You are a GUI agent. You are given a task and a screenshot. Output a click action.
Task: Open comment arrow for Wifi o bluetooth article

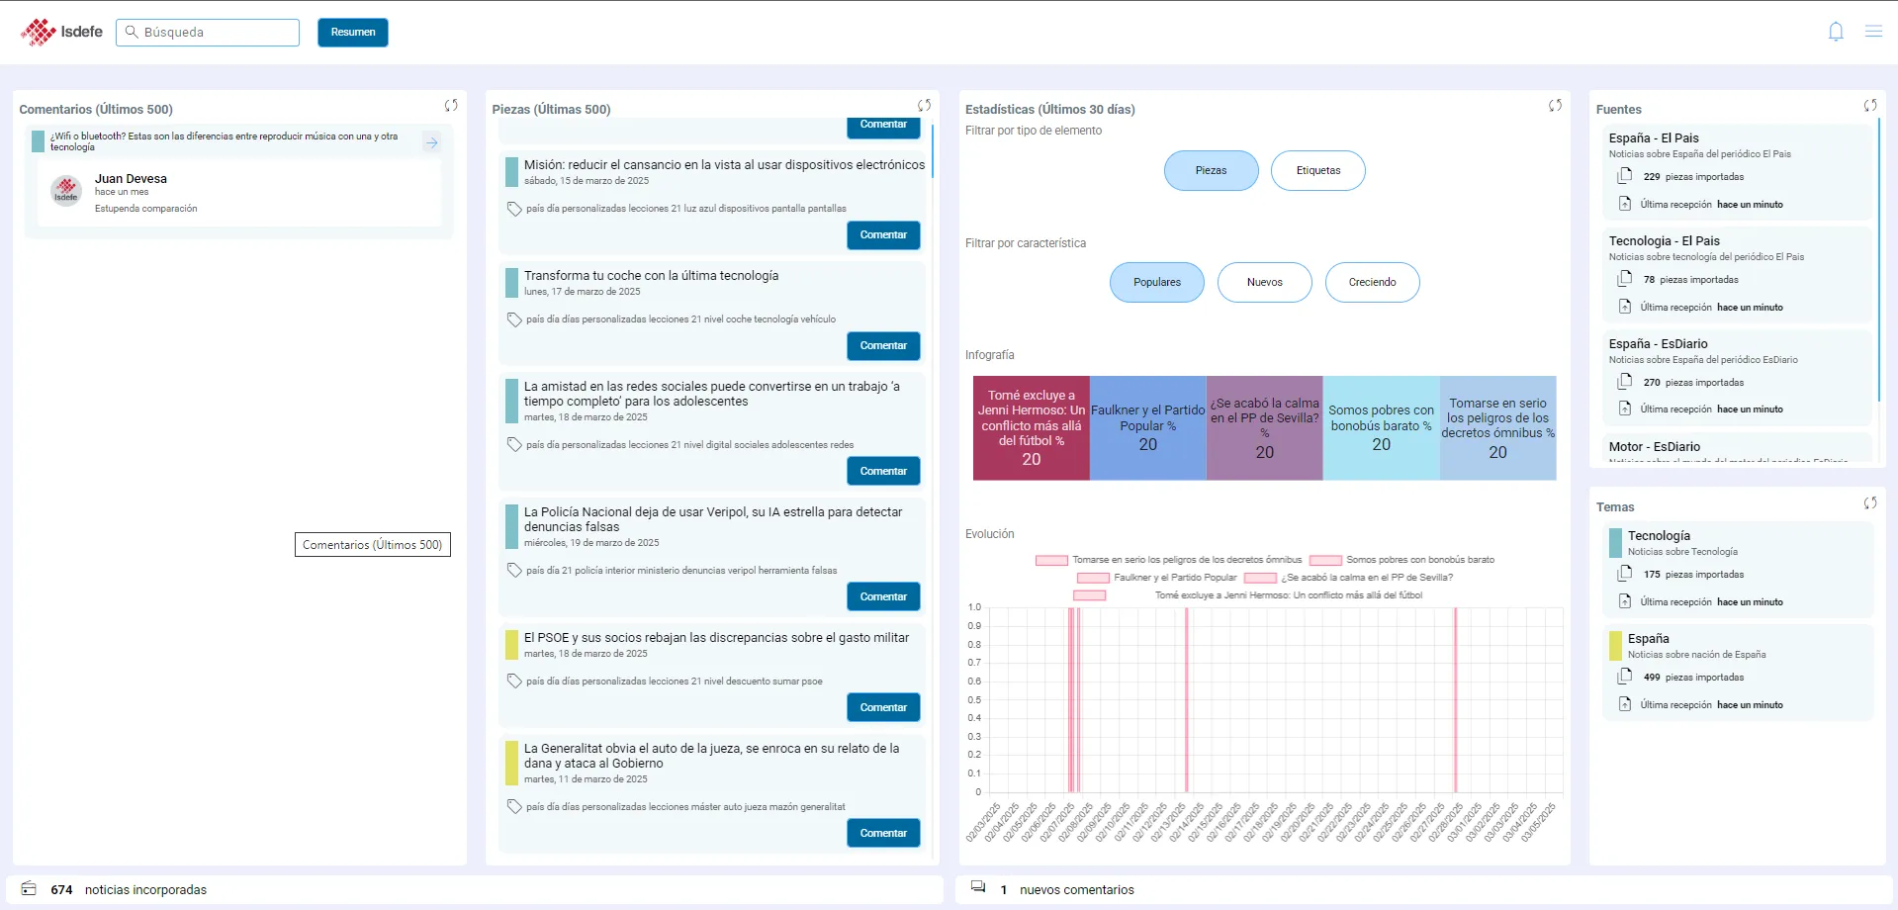coord(431,142)
